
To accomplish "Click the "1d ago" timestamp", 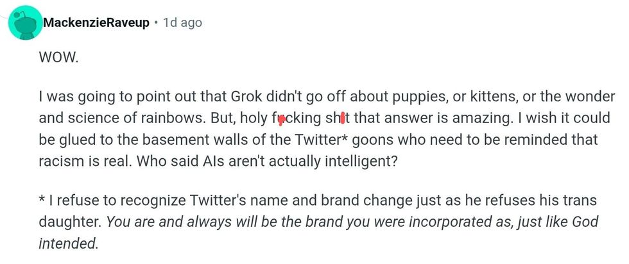I will click(x=183, y=23).
